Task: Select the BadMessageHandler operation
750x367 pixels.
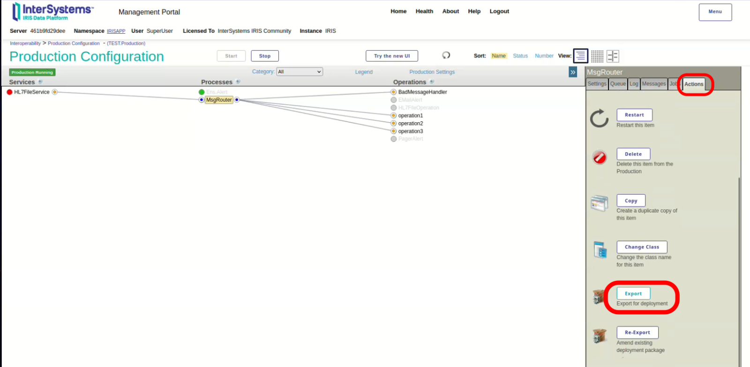Action: pyautogui.click(x=422, y=92)
